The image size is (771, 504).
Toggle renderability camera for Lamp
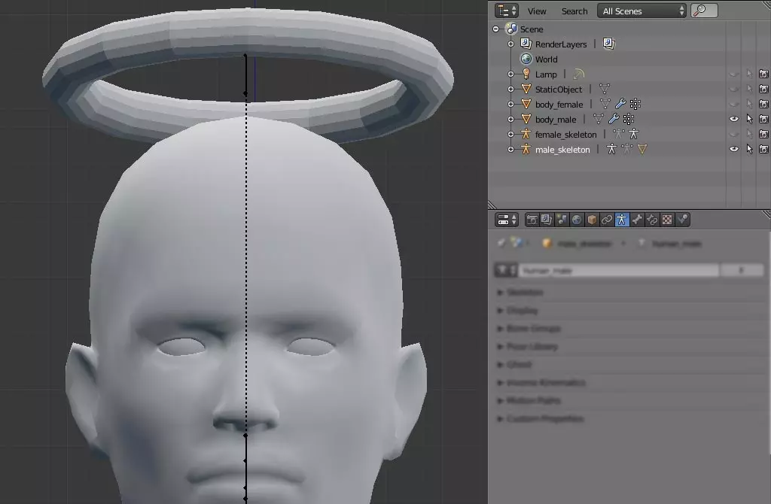763,74
